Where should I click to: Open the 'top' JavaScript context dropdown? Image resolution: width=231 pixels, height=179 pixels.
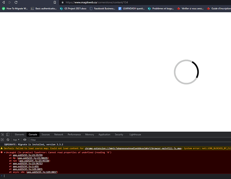coord(17,140)
